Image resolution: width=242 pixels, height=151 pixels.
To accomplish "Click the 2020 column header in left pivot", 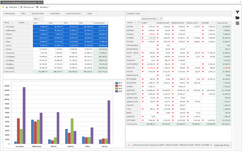I will coord(86,23).
